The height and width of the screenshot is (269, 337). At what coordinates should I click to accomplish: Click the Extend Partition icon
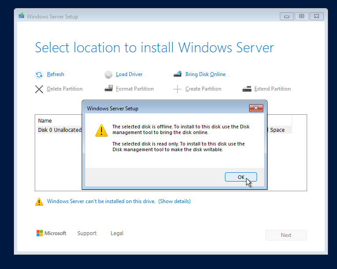tap(247, 89)
